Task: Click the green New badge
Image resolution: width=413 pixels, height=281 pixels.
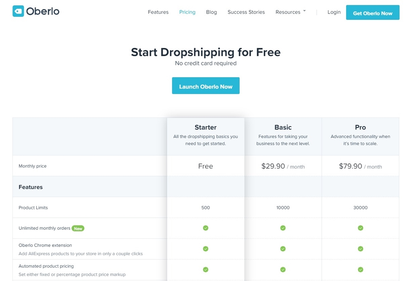Action: pos(78,228)
